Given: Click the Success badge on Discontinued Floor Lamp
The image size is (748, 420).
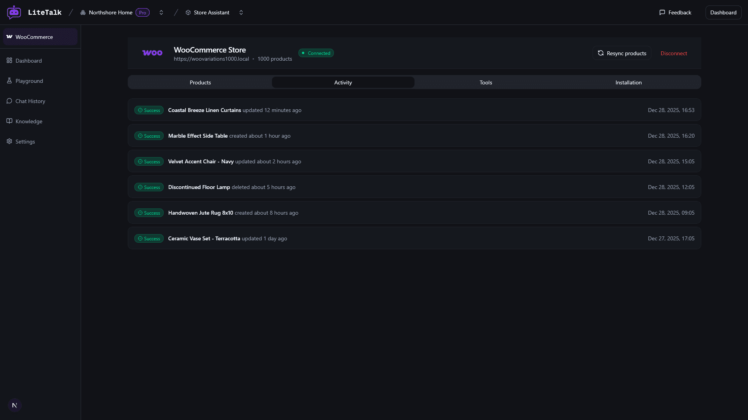Looking at the screenshot, I should click(x=148, y=187).
